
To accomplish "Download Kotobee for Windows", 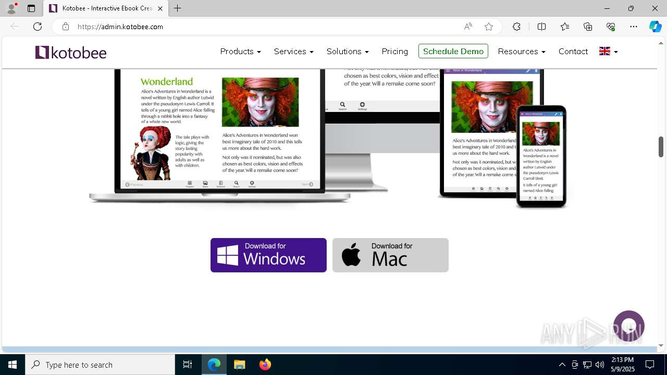I will [x=268, y=255].
